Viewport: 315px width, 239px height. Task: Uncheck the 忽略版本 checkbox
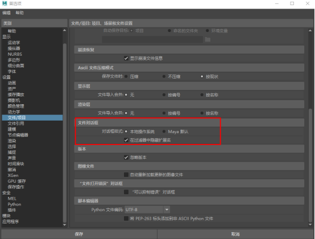click(126, 157)
